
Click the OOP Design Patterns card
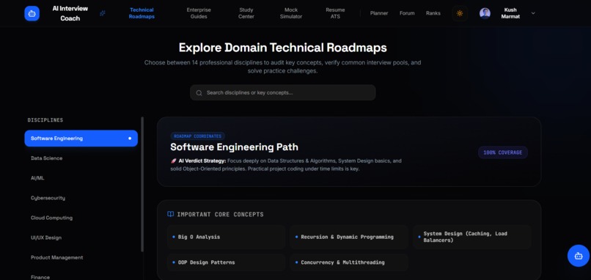point(226,262)
